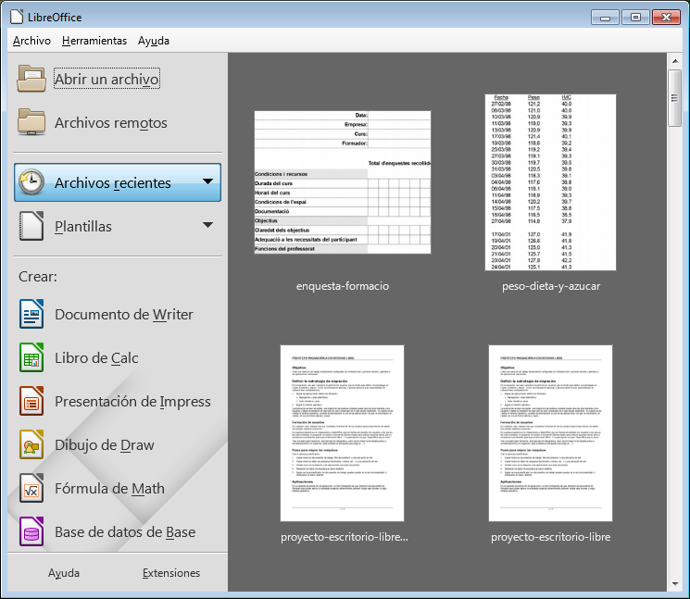Click the enquesta-formacio file name label
The height and width of the screenshot is (599, 690).
pyautogui.click(x=343, y=286)
